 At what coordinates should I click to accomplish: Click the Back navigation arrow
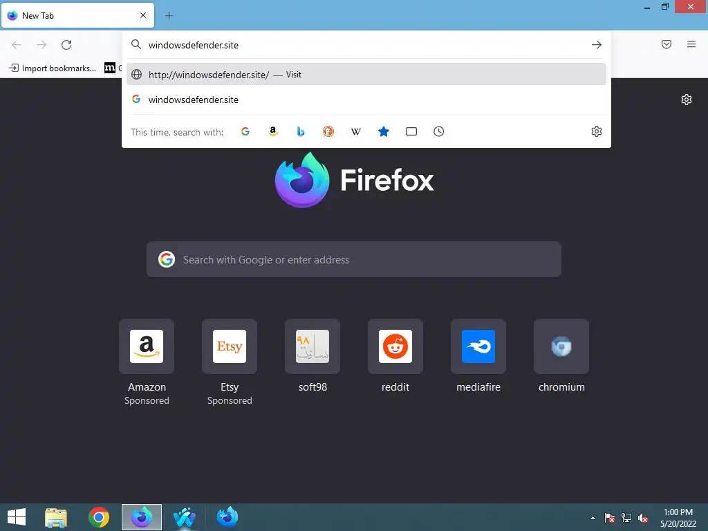click(17, 45)
